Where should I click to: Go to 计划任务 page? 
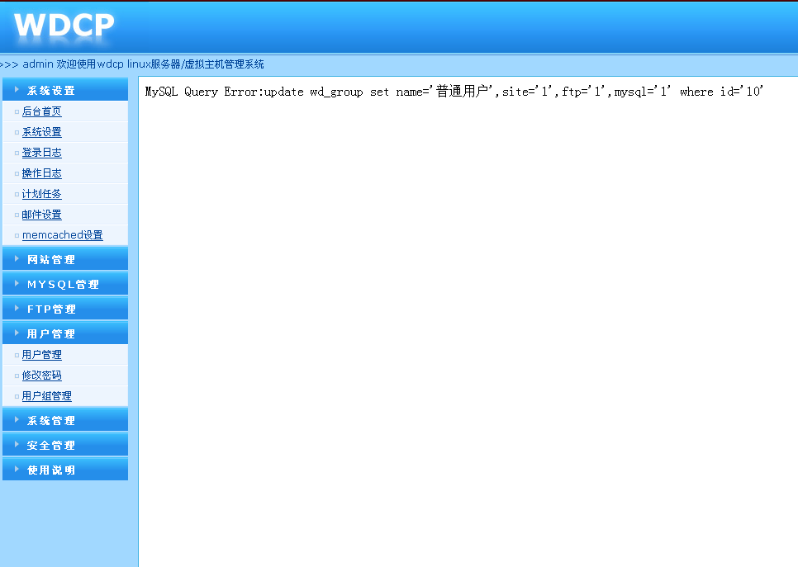(42, 194)
